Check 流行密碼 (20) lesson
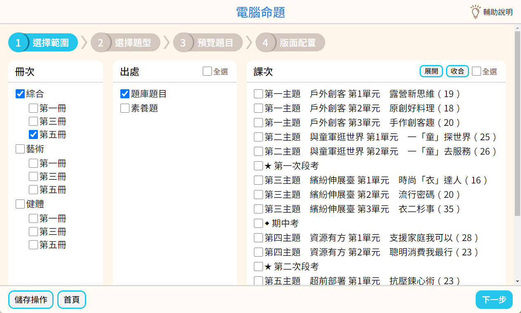 pos(258,195)
